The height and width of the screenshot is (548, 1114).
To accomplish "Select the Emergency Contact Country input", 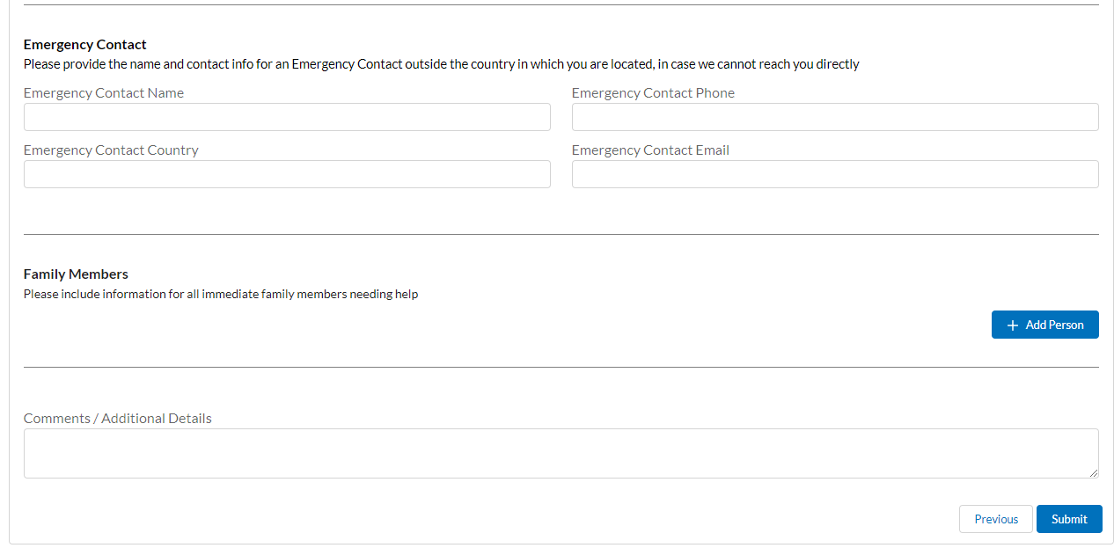I will (x=287, y=174).
